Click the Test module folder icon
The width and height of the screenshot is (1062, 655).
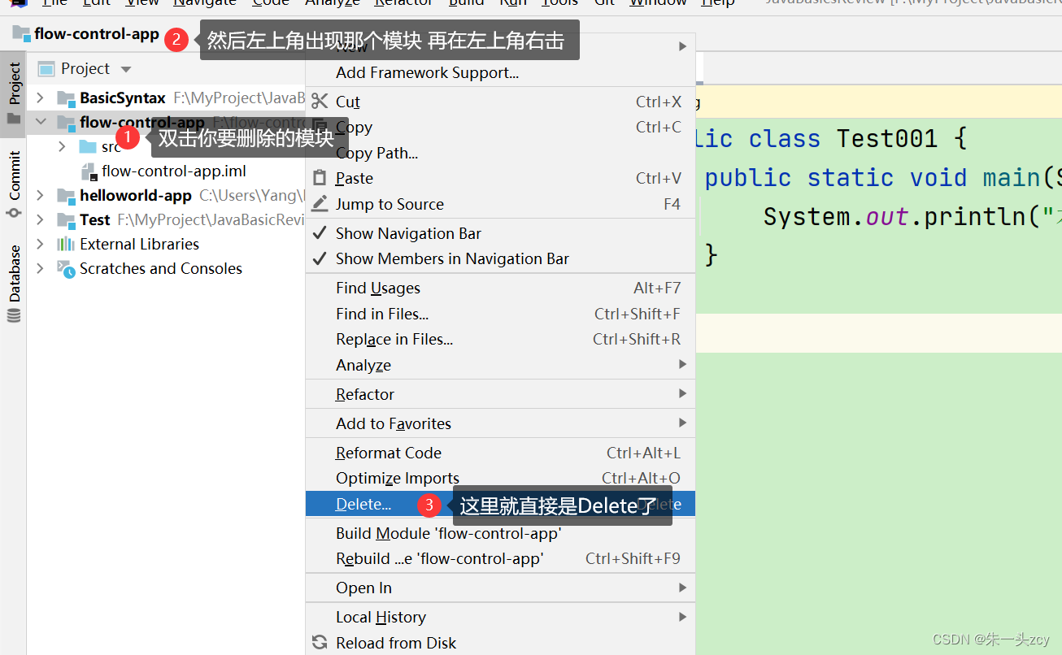(66, 220)
